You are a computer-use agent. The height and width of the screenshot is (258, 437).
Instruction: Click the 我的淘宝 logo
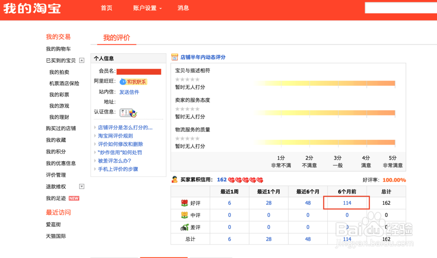[31, 8]
